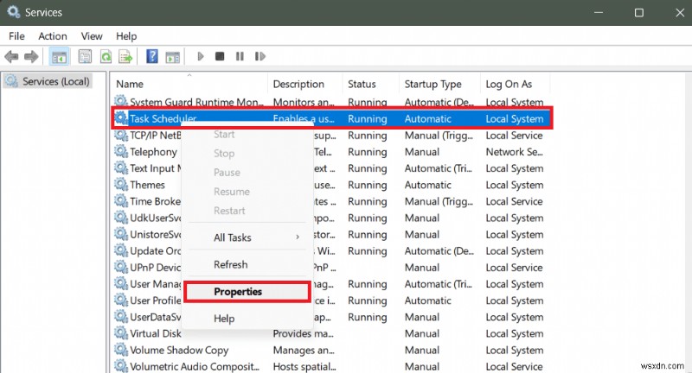Click 'Hosts spatial...' description cell

click(304, 366)
